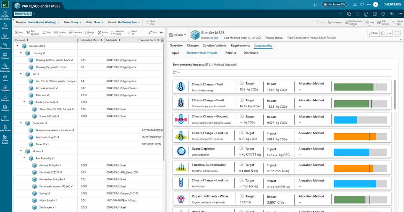Open the Add dropdown in the structure toolbar
This screenshot has height=212, width=404.
point(20,32)
